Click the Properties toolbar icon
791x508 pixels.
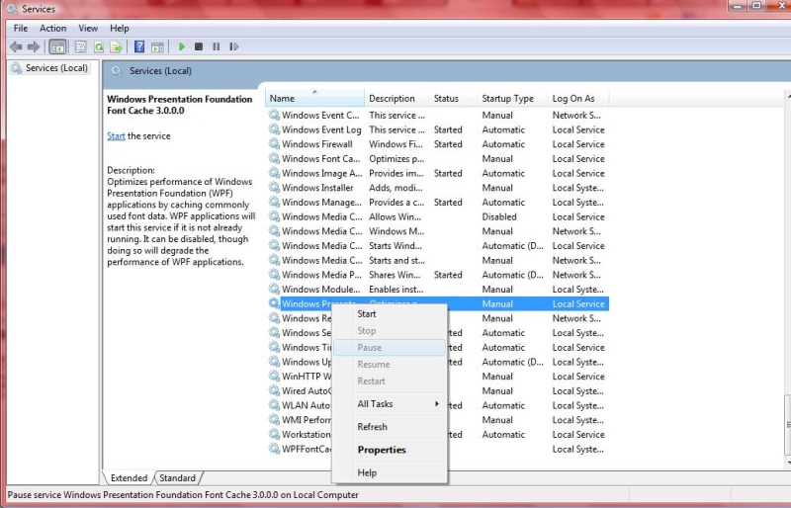point(80,46)
